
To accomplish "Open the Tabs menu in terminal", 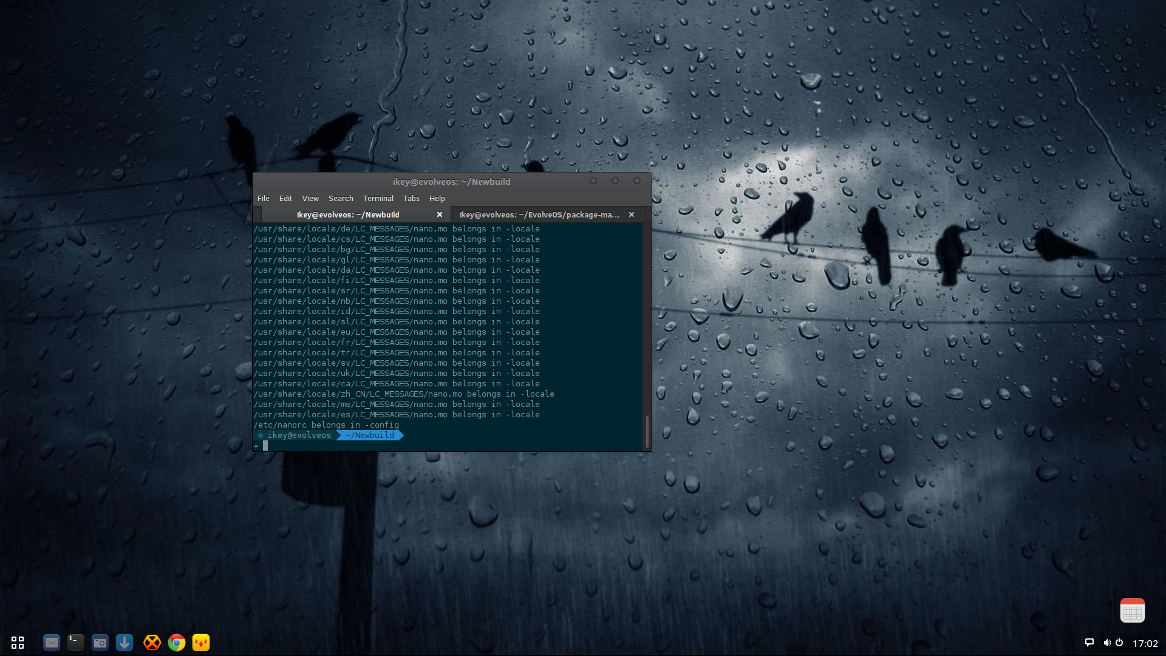I will (x=411, y=199).
